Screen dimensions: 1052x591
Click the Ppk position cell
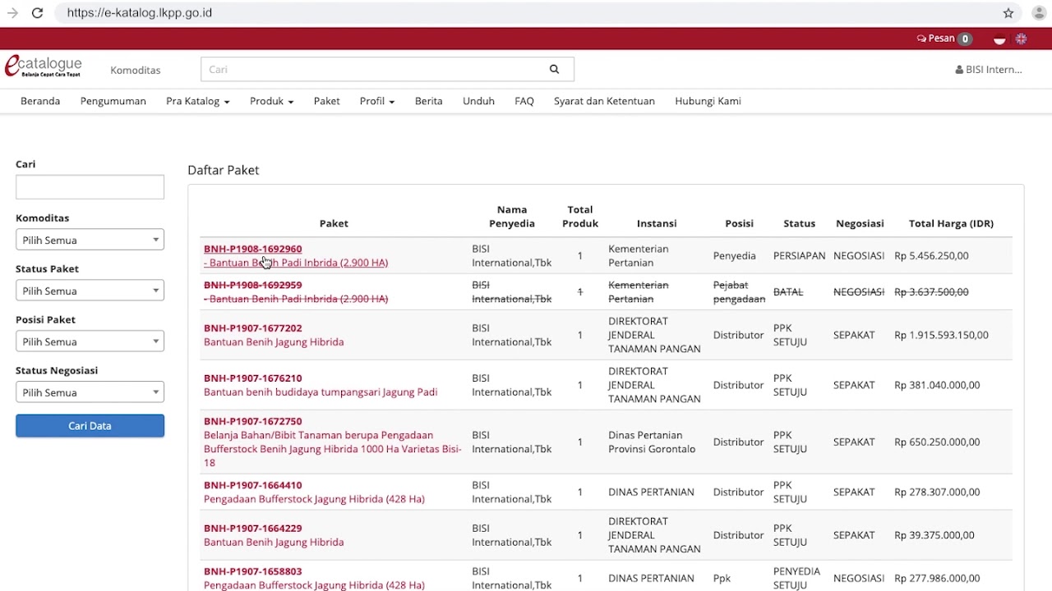[722, 579]
